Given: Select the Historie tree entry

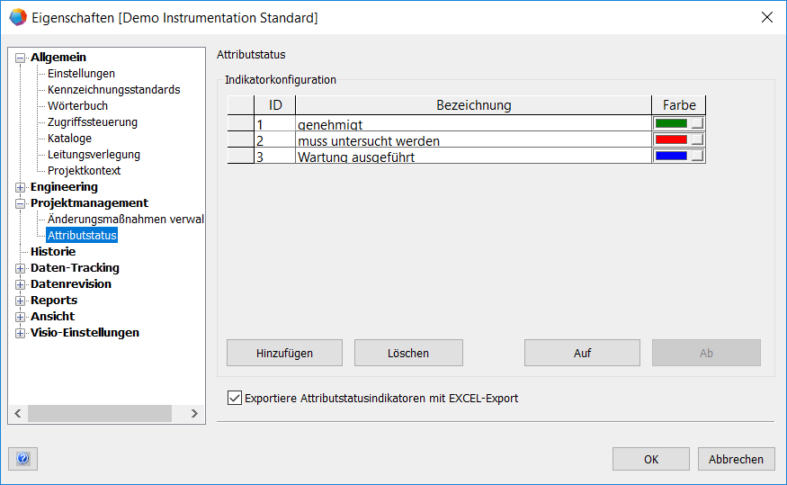Looking at the screenshot, I should pyautogui.click(x=53, y=252).
